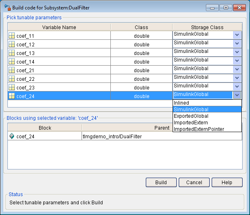
Task: Click the coef_11 variable grid icon
Action: pyautogui.click(x=12, y=36)
